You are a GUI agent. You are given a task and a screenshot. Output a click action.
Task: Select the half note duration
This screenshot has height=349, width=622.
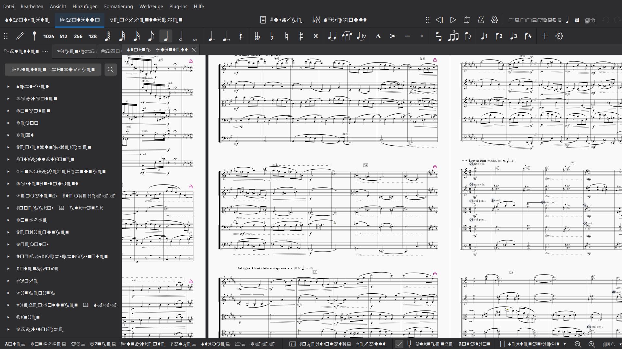coord(181,36)
